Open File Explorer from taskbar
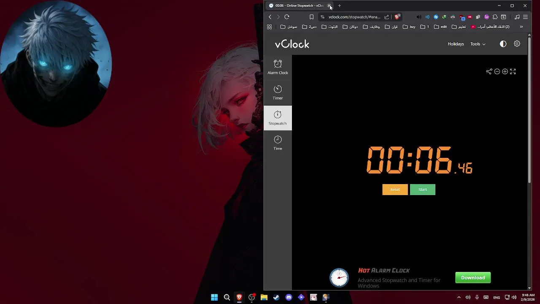 264,297
